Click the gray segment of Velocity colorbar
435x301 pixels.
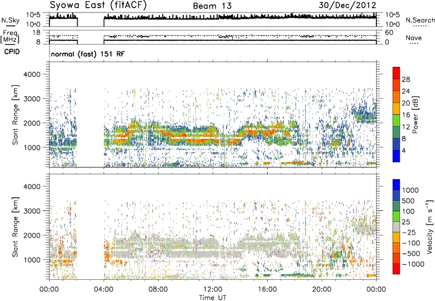pyautogui.click(x=396, y=227)
